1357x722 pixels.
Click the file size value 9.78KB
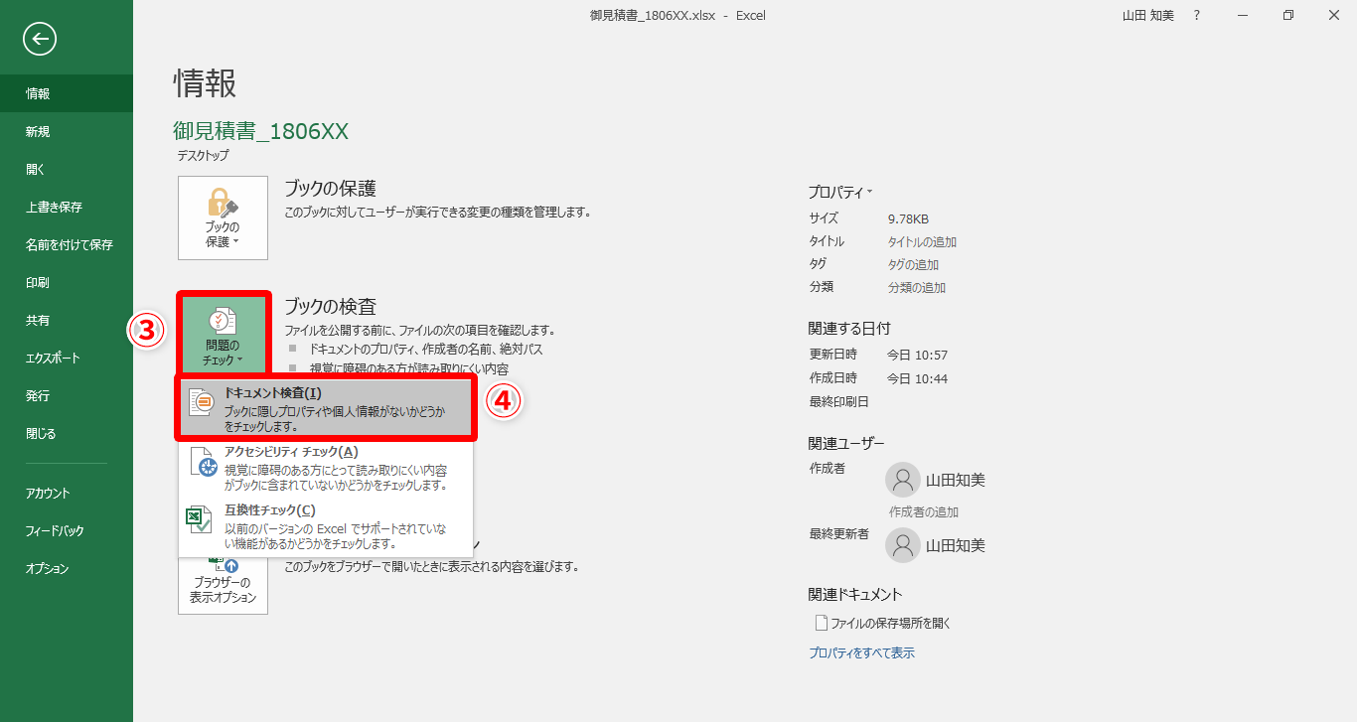908,219
